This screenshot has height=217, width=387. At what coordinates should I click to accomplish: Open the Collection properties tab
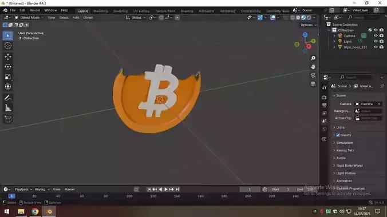pyautogui.click(x=324, y=139)
